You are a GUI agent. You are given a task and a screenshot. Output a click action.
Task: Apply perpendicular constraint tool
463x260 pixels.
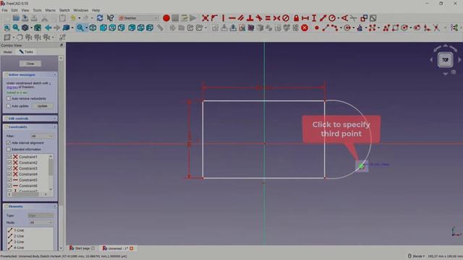250,18
